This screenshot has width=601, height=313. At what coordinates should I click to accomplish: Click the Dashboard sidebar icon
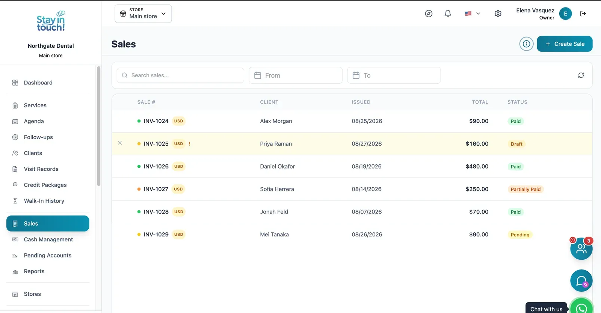[15, 83]
